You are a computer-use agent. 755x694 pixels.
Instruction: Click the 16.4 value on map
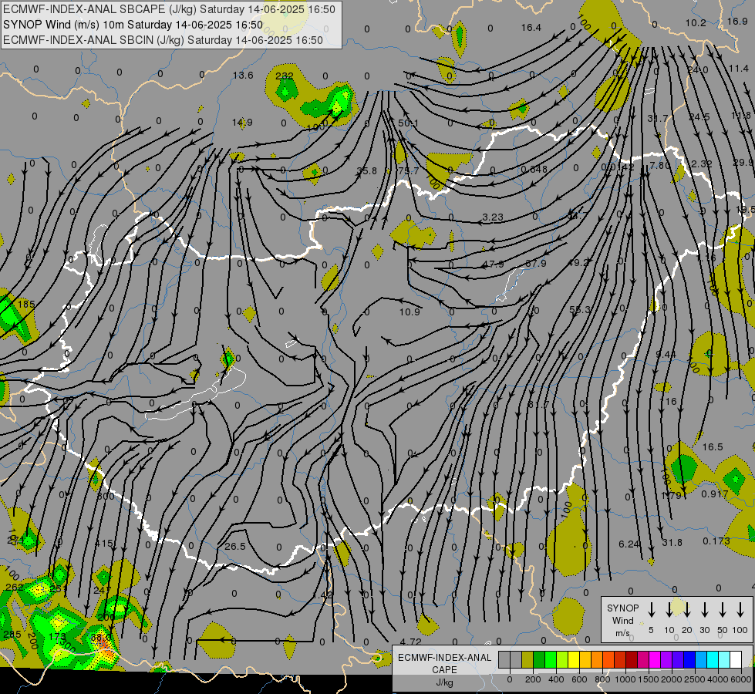coord(531,28)
